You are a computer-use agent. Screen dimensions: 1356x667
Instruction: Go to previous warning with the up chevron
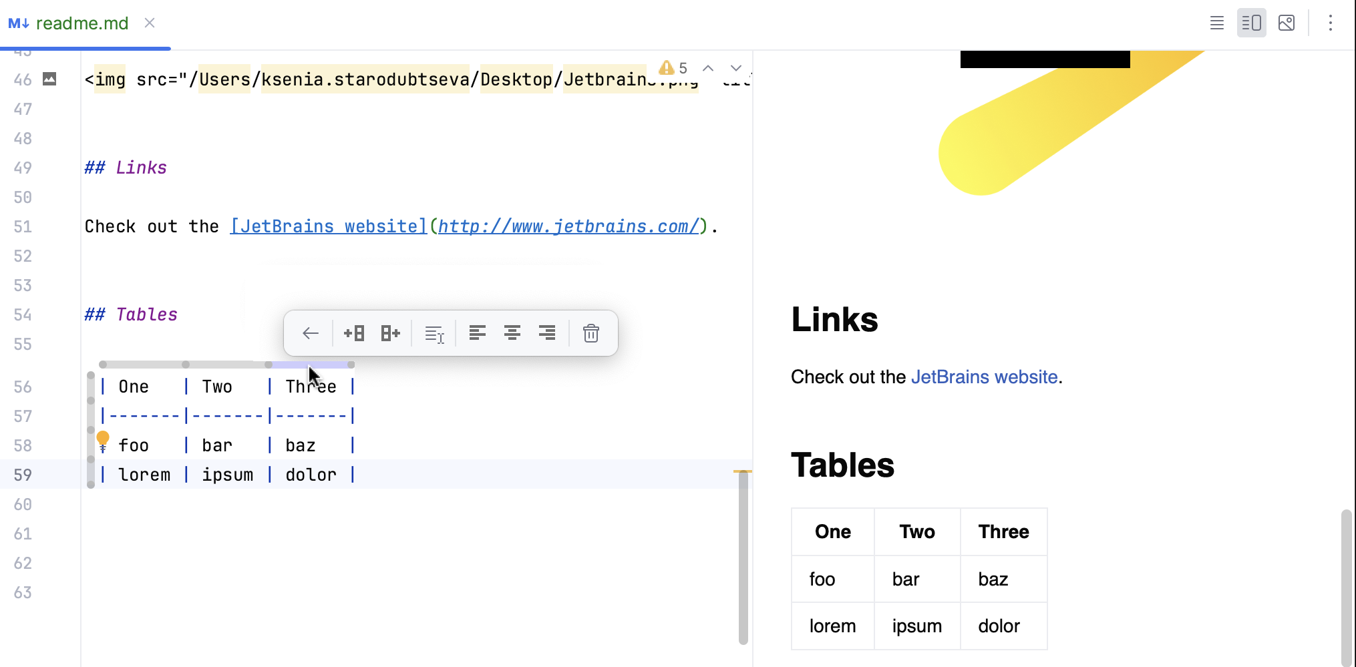pyautogui.click(x=707, y=67)
